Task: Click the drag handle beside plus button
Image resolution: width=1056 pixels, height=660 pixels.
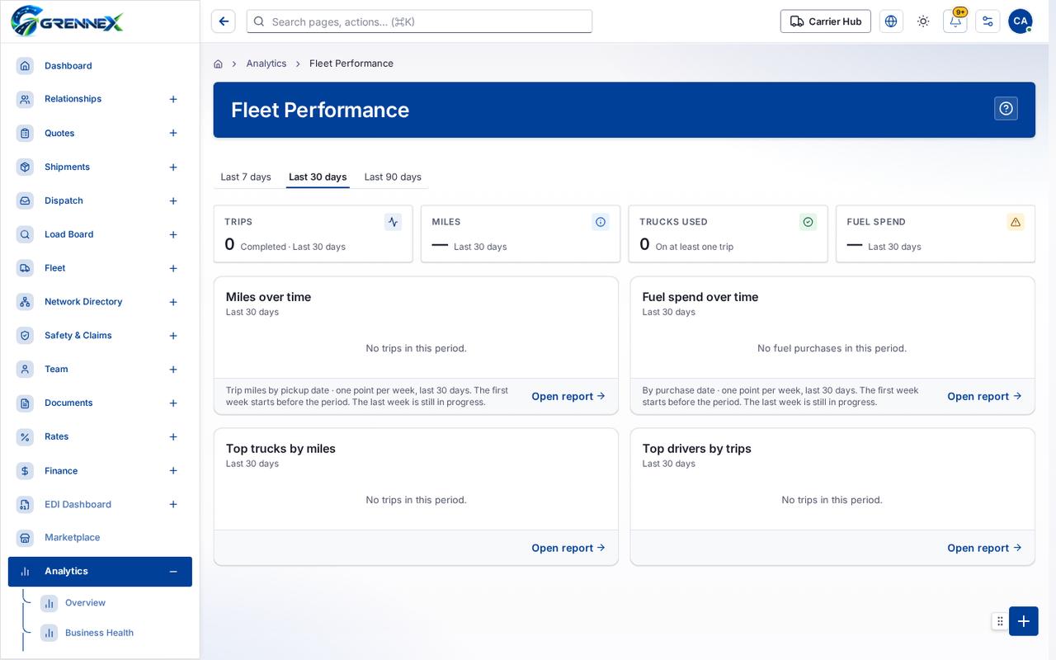Action: click(1000, 621)
